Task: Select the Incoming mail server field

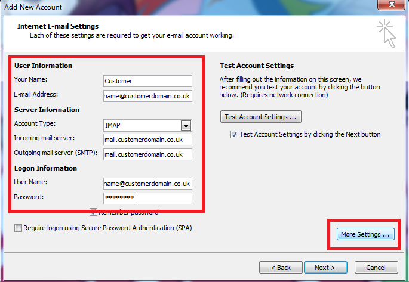Action: click(x=147, y=140)
